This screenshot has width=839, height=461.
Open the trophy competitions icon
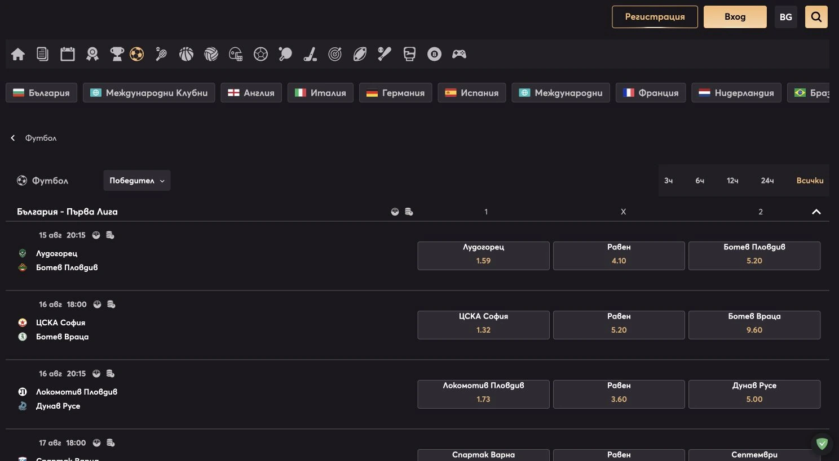click(117, 54)
